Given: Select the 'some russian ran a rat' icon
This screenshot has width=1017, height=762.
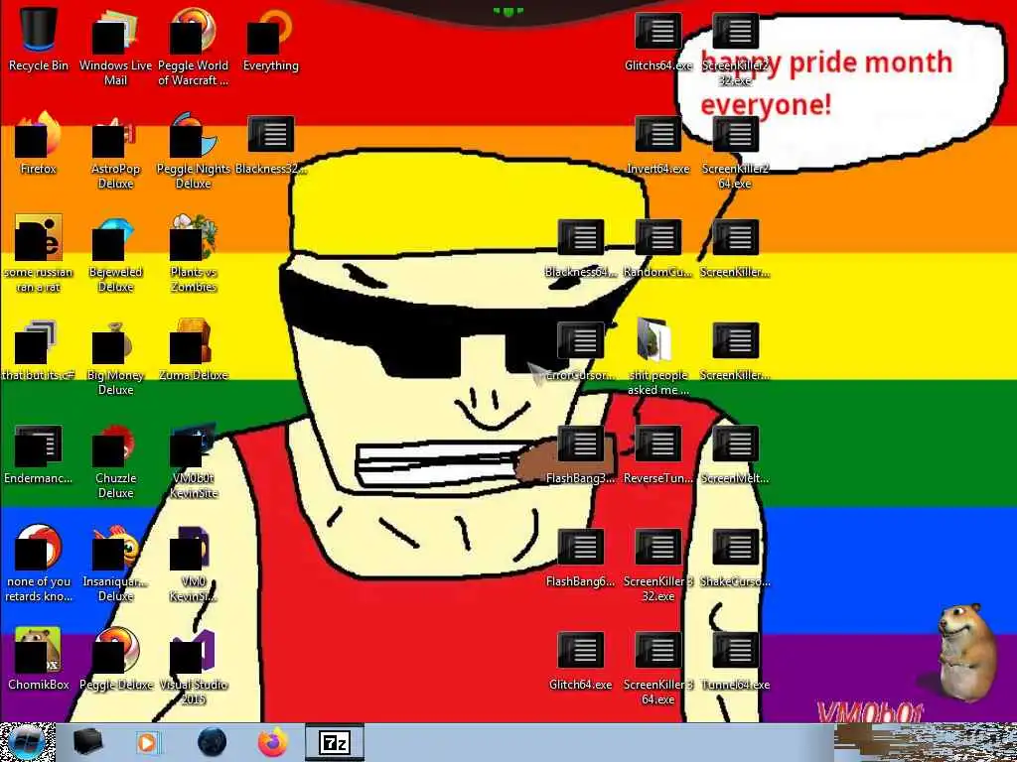Looking at the screenshot, I should [x=39, y=253].
